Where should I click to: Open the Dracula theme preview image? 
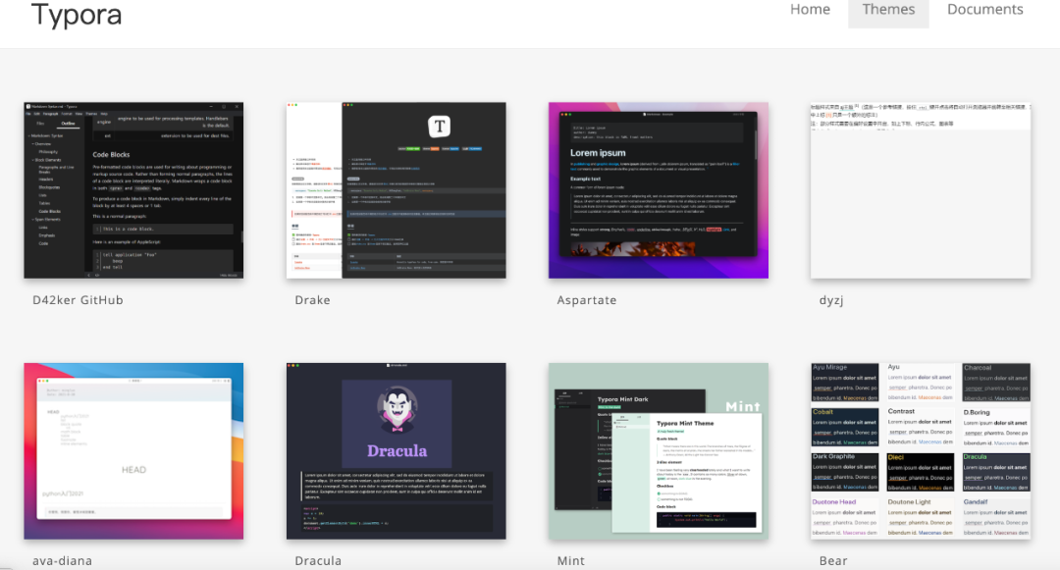coord(397,451)
